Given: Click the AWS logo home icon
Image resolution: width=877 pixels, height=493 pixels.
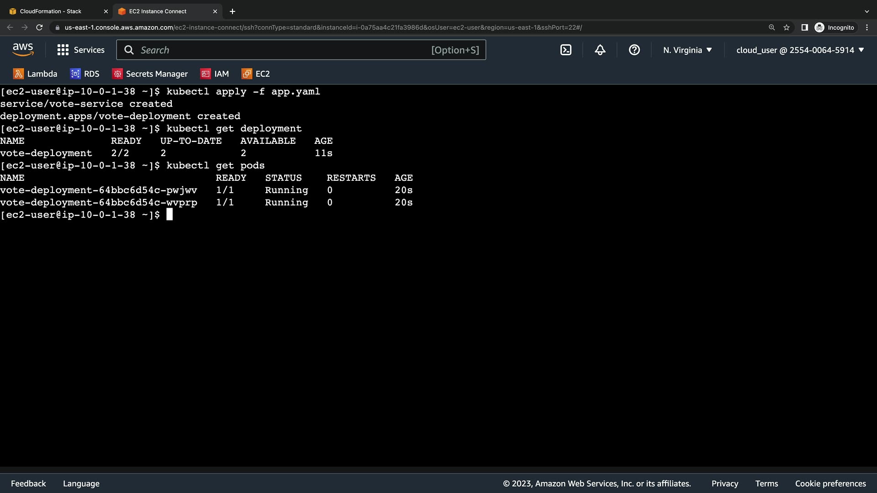Looking at the screenshot, I should tap(23, 50).
